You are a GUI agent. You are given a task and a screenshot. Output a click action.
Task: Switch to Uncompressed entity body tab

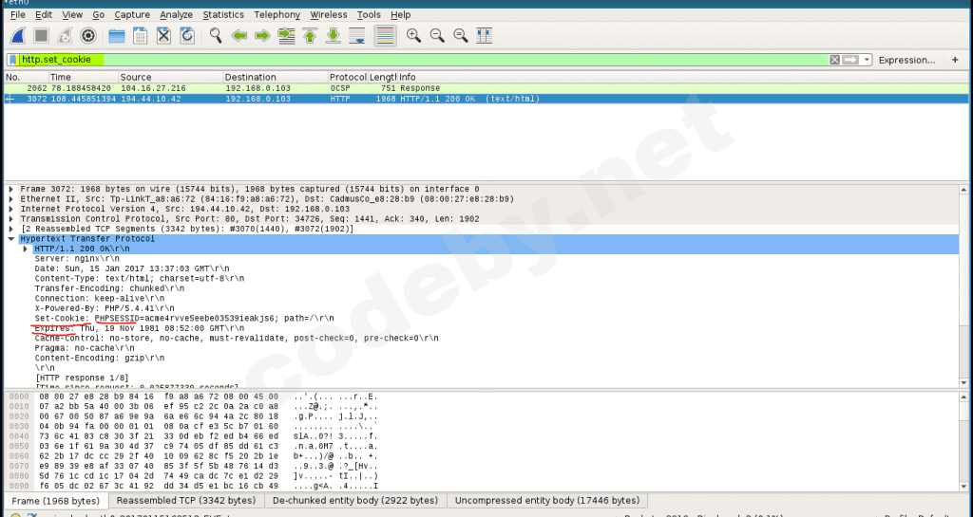coord(548,500)
